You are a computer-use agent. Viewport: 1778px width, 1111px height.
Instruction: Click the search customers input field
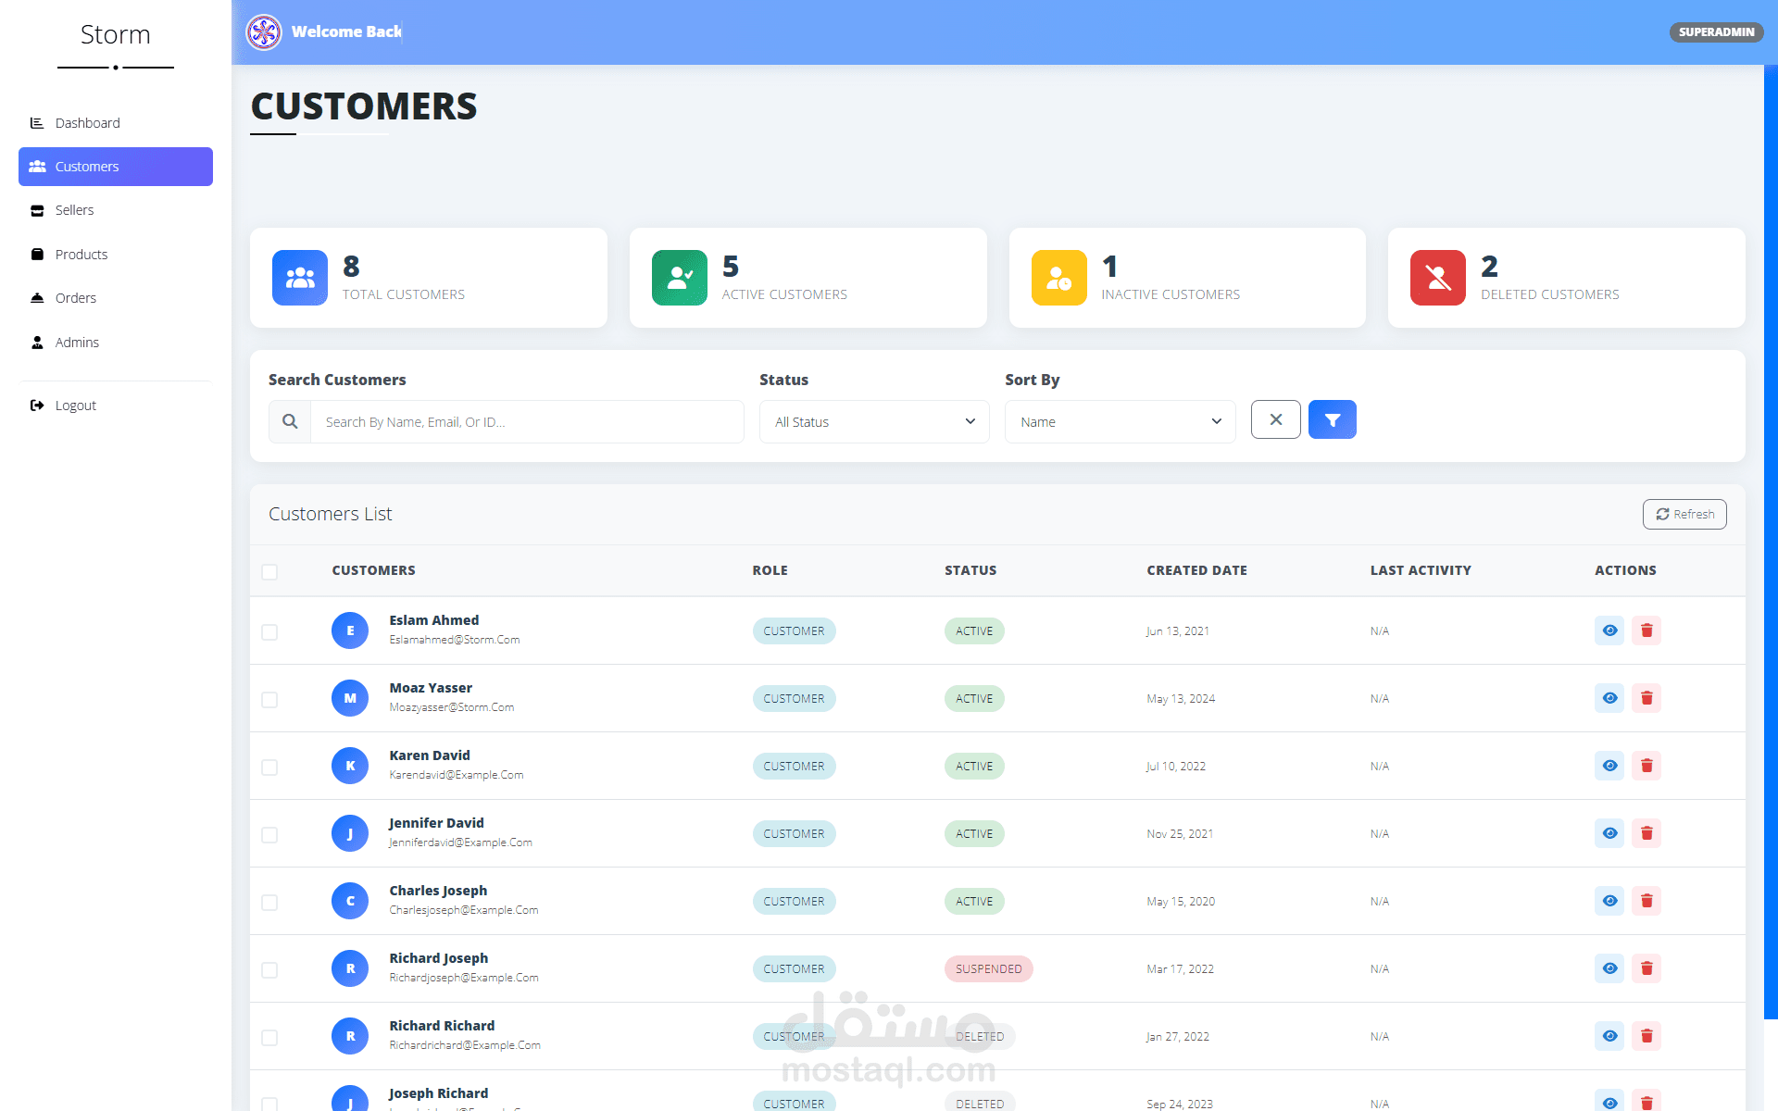coord(526,422)
